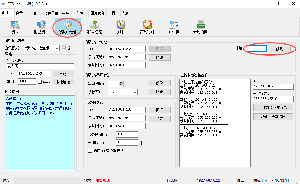Viewport: 300px width, 184px height.
Task: Open the 字库 tab
Action: (80, 13)
